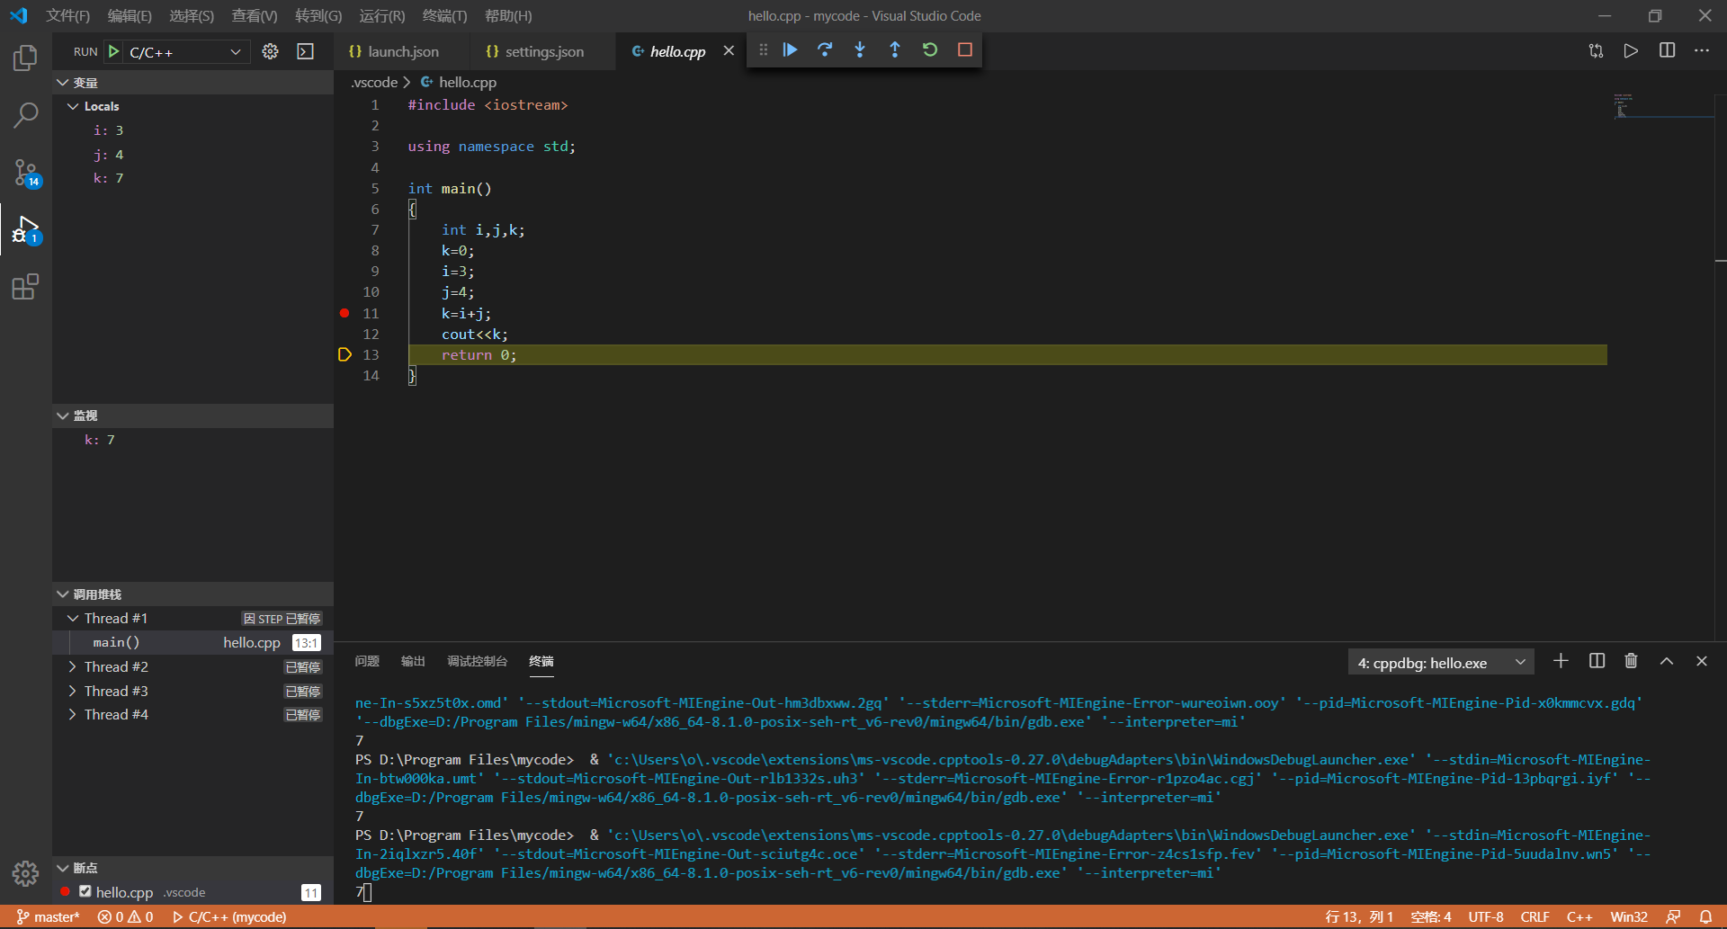This screenshot has width=1727, height=929.
Task: Remove the breakpoint dot on line 11
Action: pos(345,313)
